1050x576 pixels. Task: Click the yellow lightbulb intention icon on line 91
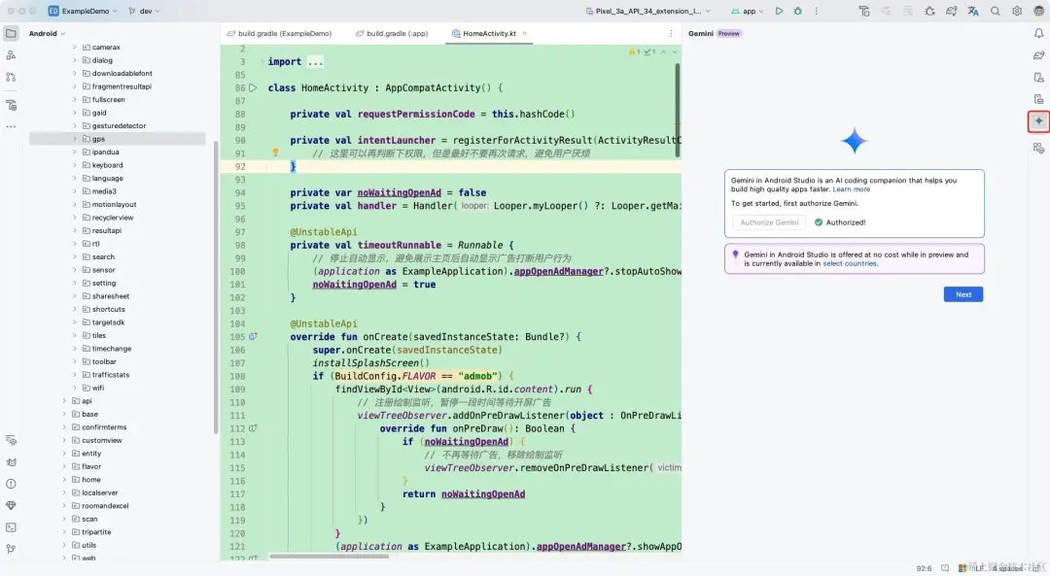[x=274, y=152]
